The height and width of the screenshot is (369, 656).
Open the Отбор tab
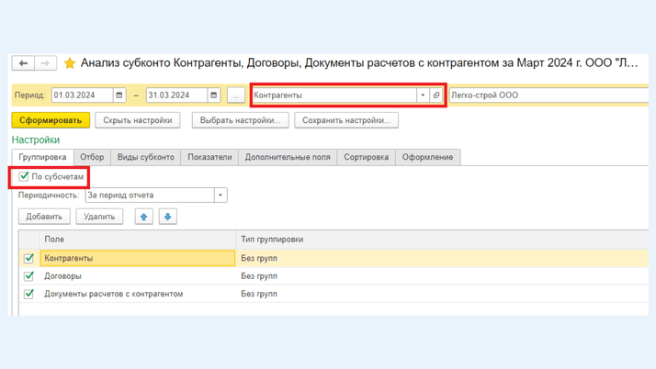point(92,157)
